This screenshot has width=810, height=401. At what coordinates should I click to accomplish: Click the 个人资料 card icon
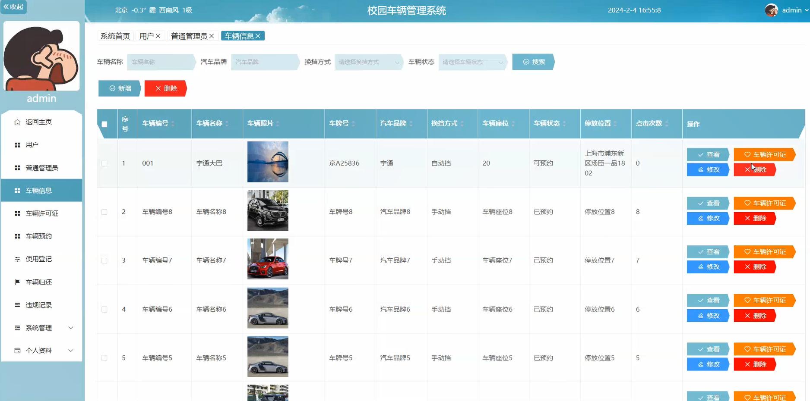pyautogui.click(x=17, y=351)
